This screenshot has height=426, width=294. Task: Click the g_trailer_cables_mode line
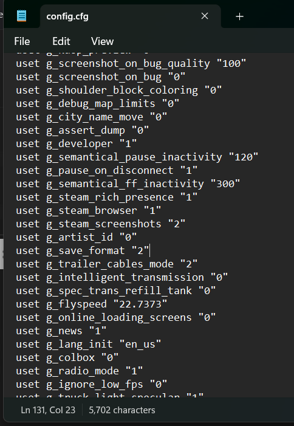tap(107, 264)
